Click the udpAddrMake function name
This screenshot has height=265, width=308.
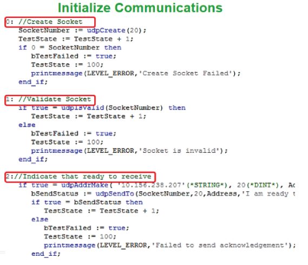point(84,185)
